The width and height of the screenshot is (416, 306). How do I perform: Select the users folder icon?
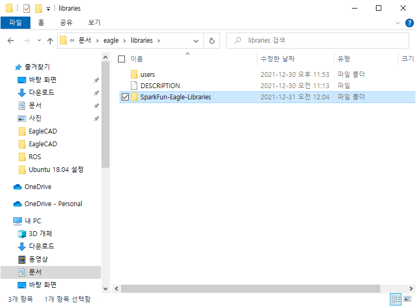134,75
